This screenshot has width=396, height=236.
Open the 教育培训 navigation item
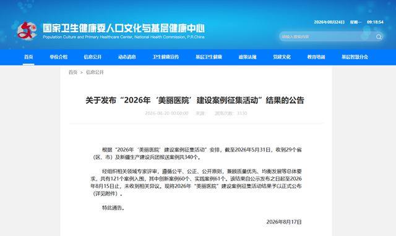(316, 57)
